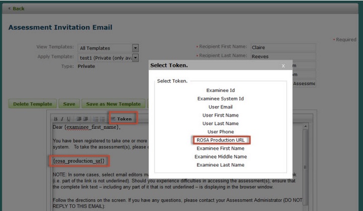This screenshot has width=363, height=211.
Task: Insert a bulleted list in the editor
Action: coord(102,119)
